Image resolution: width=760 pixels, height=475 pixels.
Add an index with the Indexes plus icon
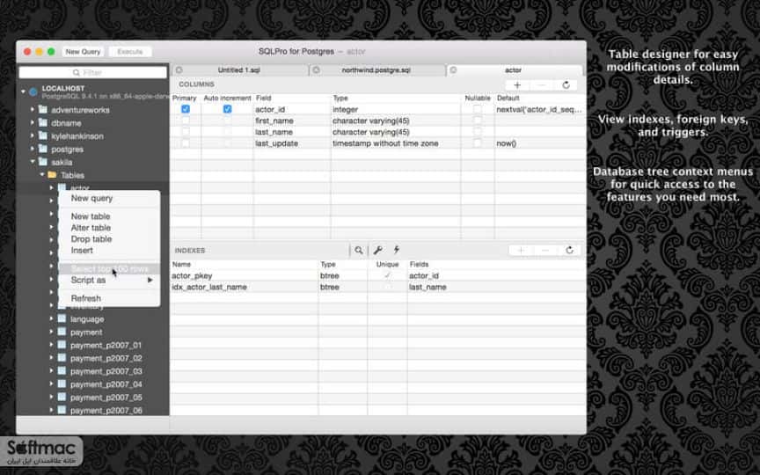521,250
